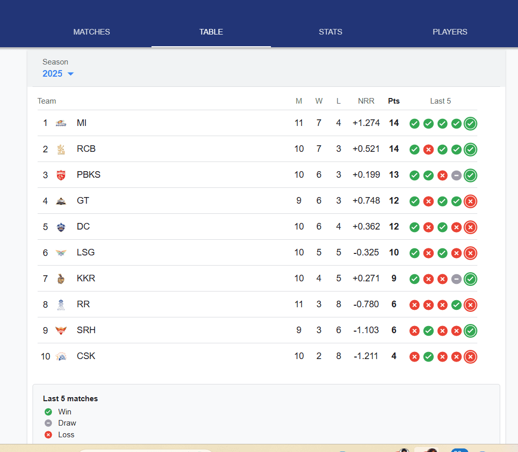
Task: Click the CSK team logo
Action: click(61, 356)
